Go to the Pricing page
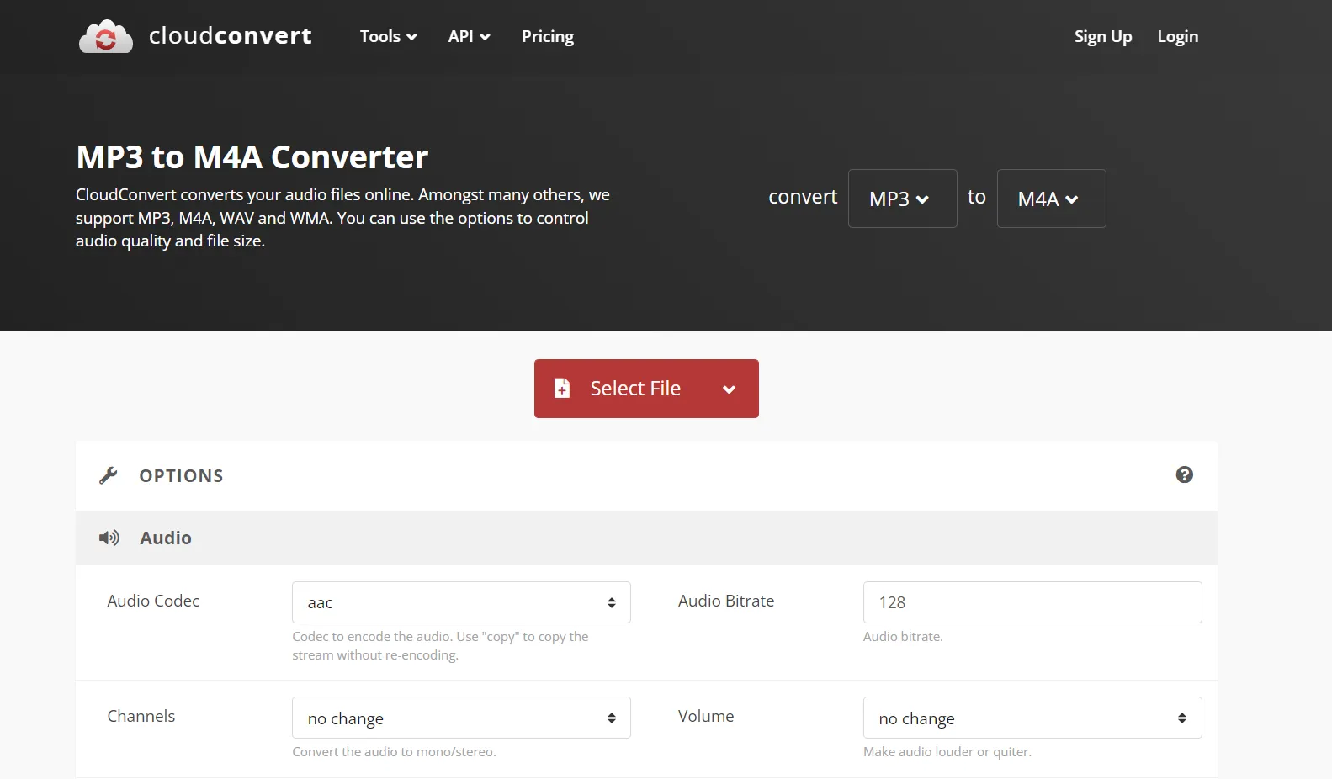Screen dimensions: 1332x779 547,37
